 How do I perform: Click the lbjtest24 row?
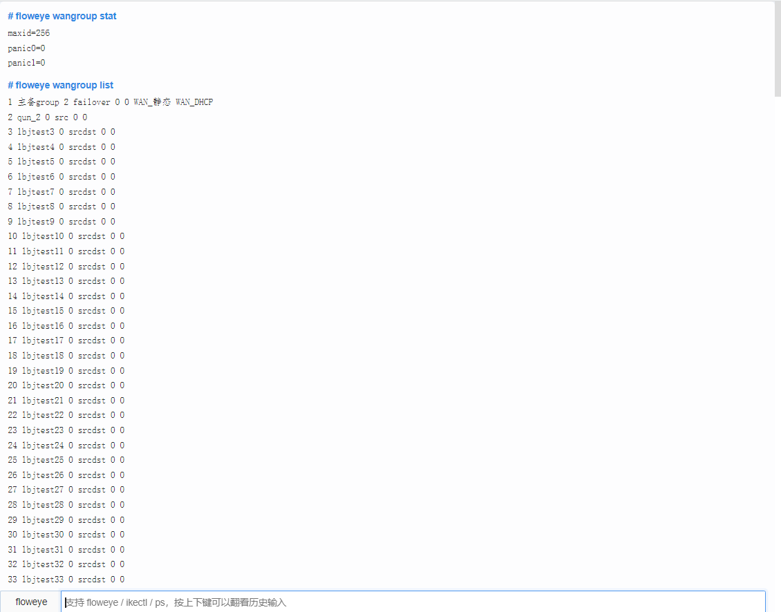[66, 445]
